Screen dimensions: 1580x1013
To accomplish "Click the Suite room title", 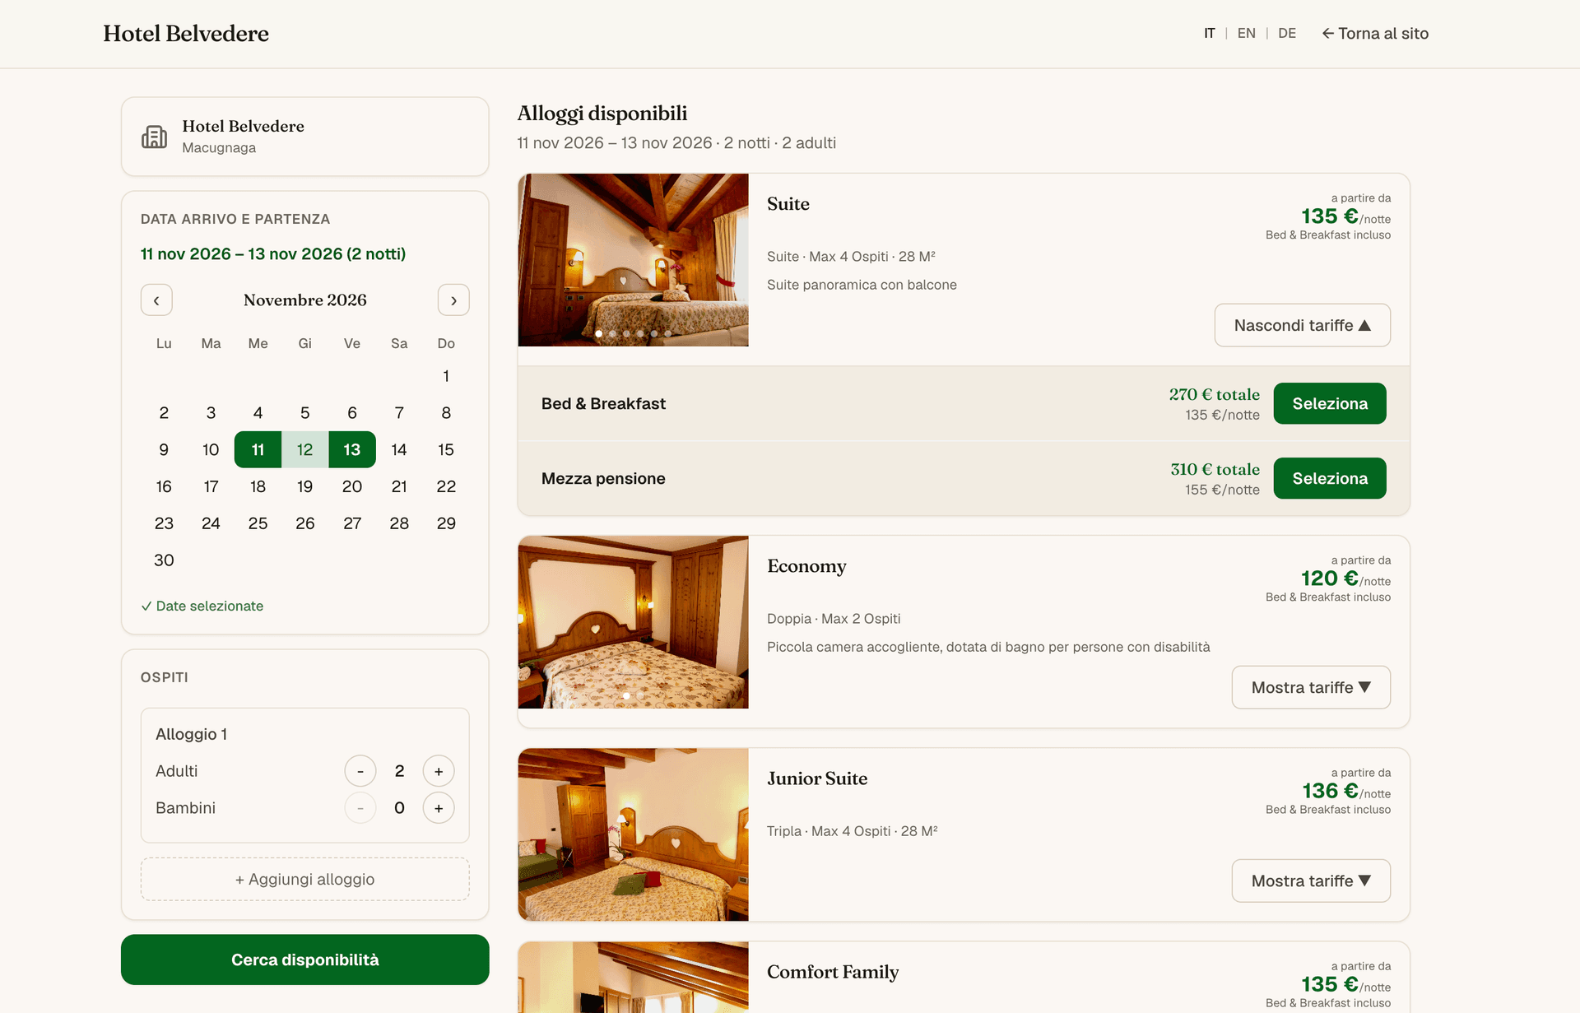I will [x=788, y=204].
